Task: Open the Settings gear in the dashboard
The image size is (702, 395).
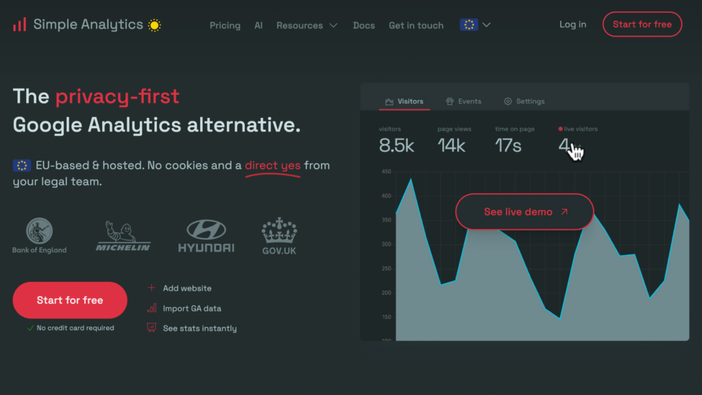Action: point(507,101)
